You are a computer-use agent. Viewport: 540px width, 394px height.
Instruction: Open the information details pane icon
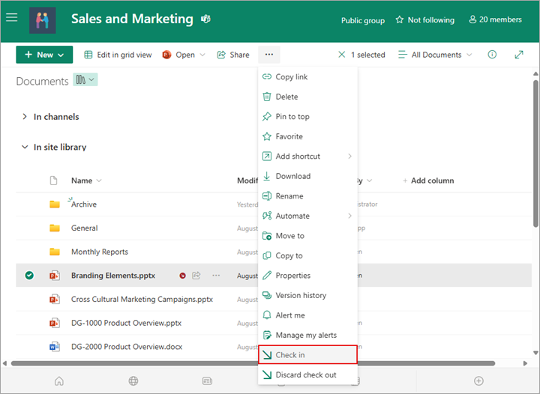(x=492, y=55)
